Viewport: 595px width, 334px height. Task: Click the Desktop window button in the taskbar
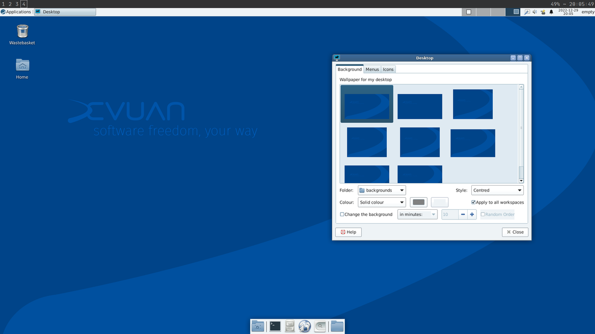click(65, 12)
